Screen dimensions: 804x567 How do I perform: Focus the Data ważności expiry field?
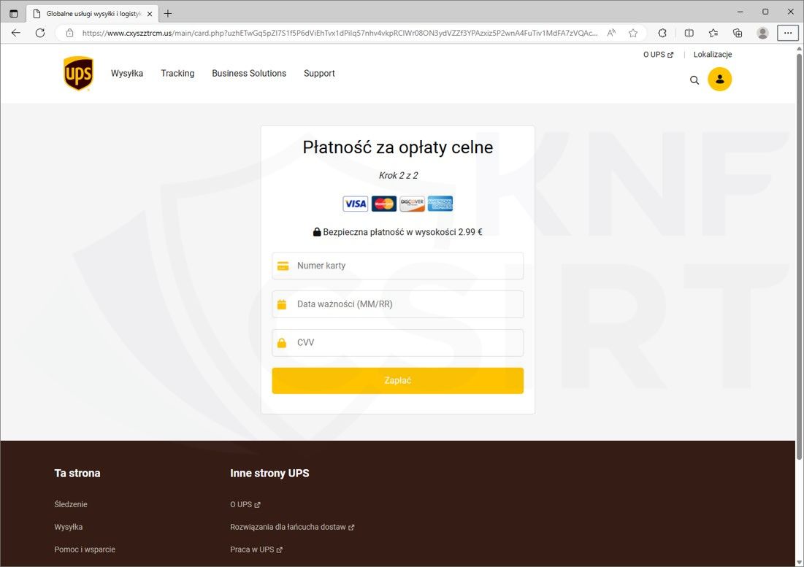pos(406,304)
